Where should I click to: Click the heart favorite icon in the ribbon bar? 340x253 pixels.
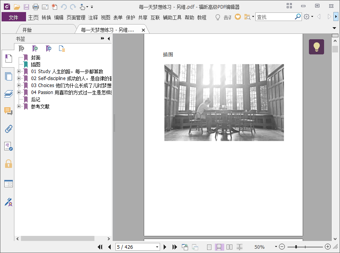[238, 17]
